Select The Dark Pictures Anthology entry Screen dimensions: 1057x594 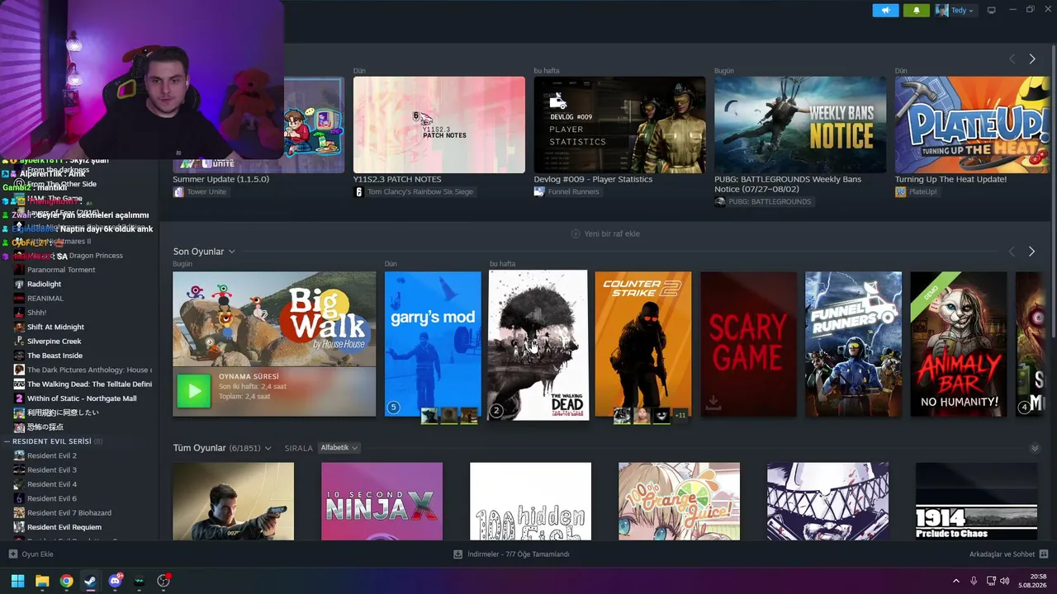83,370
